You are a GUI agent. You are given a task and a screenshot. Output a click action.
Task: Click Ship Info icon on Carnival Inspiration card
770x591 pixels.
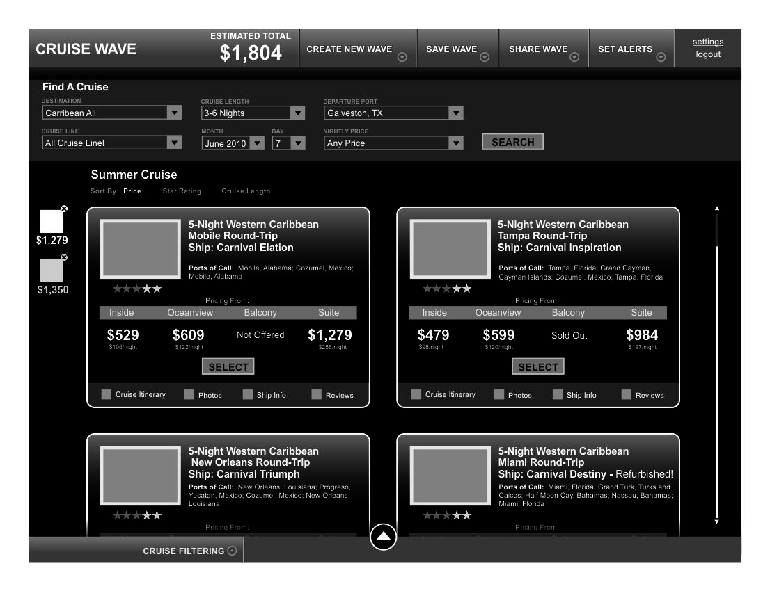tap(558, 394)
